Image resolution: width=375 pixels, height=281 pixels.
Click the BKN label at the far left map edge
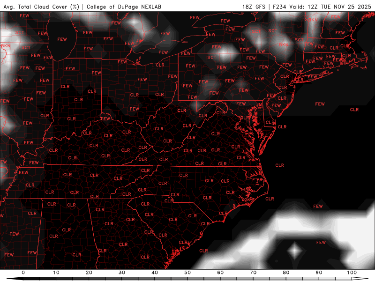click(x=6, y=45)
